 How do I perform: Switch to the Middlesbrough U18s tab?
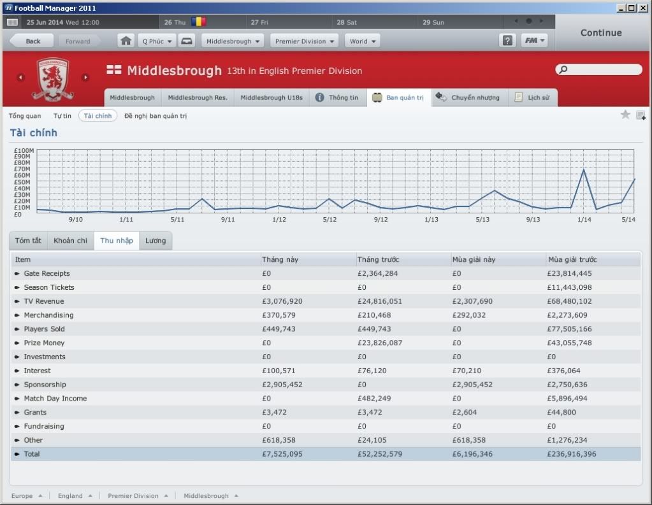tap(272, 97)
